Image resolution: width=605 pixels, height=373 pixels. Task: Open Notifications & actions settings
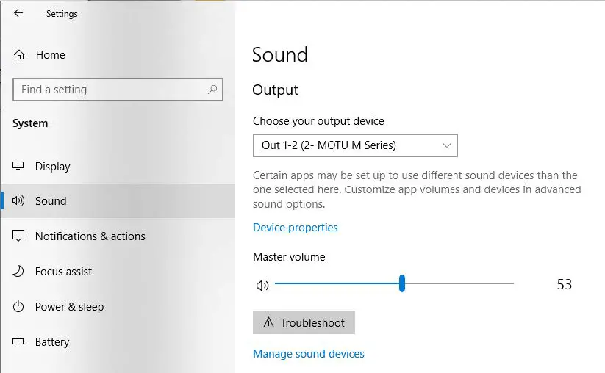90,236
